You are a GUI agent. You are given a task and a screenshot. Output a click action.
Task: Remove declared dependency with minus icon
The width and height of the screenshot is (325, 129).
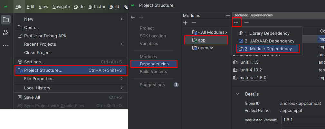coord(246,23)
